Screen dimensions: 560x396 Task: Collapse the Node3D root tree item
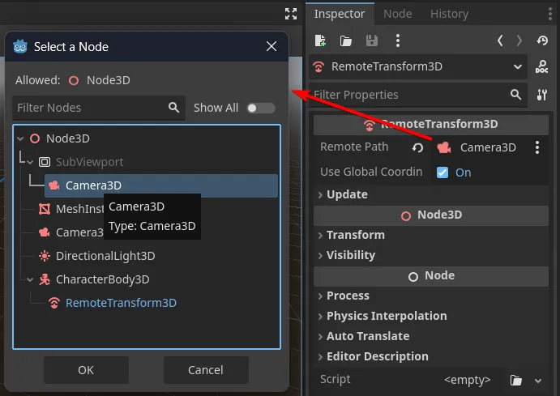21,138
